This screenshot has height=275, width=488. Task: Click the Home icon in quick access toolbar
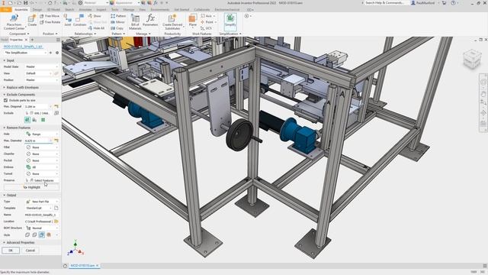point(50,3)
